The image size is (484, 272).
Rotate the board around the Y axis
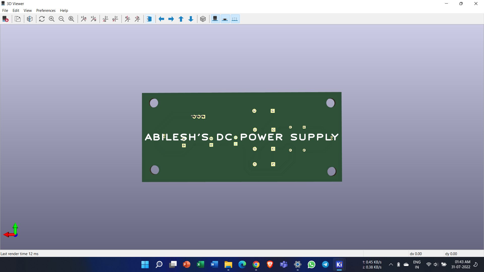pyautogui.click(x=105, y=19)
